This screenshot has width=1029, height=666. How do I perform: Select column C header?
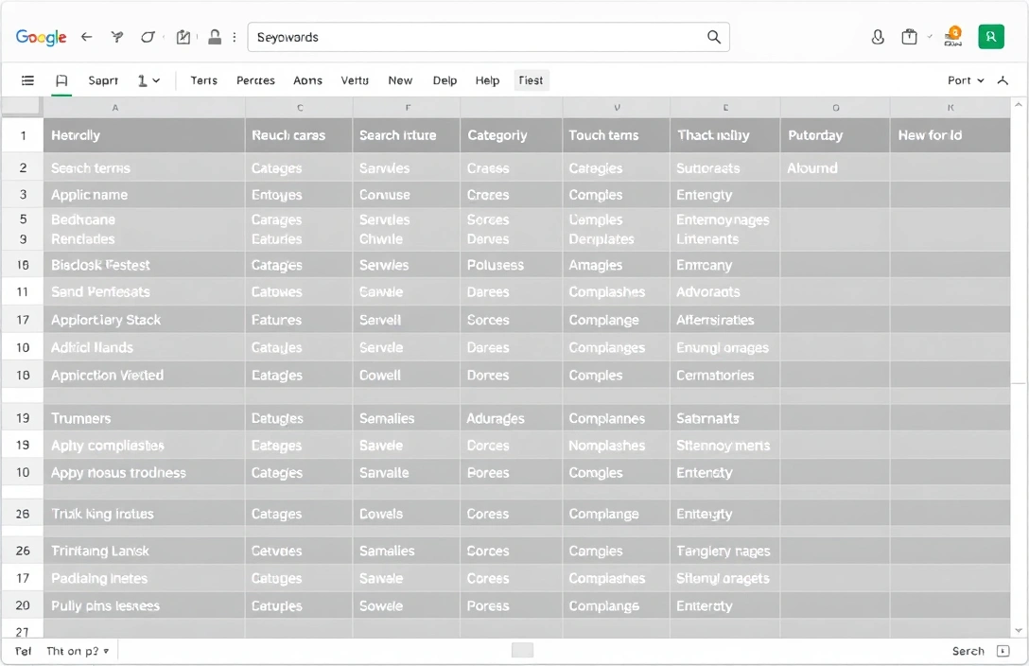click(299, 108)
